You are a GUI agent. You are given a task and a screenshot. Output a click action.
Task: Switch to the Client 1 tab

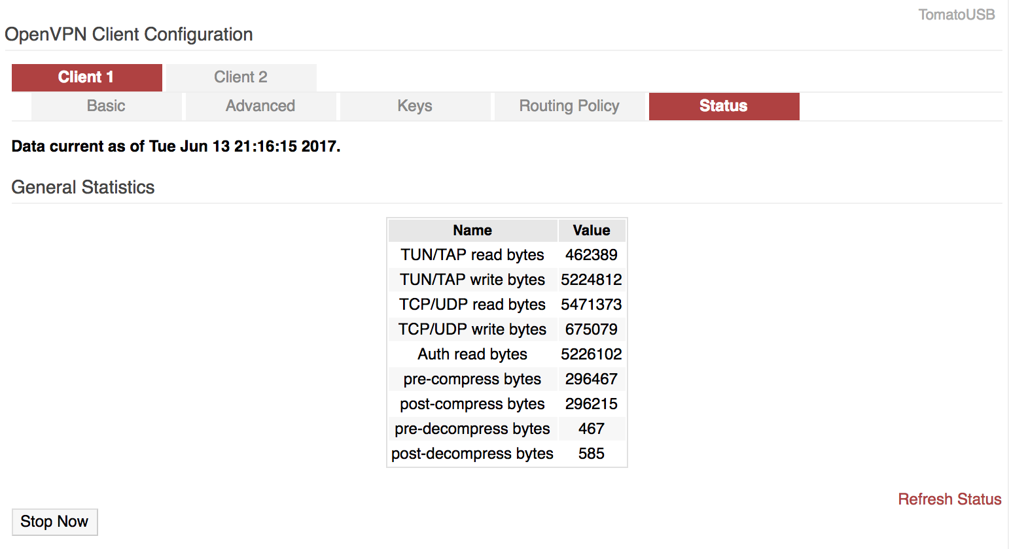tap(86, 77)
